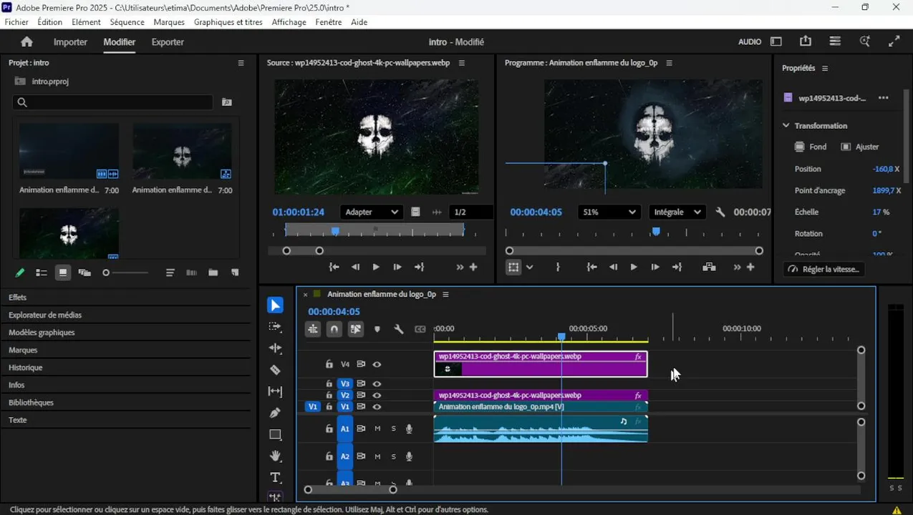
Task: Click the Project thumbnail size slider
Action: [x=127, y=273]
